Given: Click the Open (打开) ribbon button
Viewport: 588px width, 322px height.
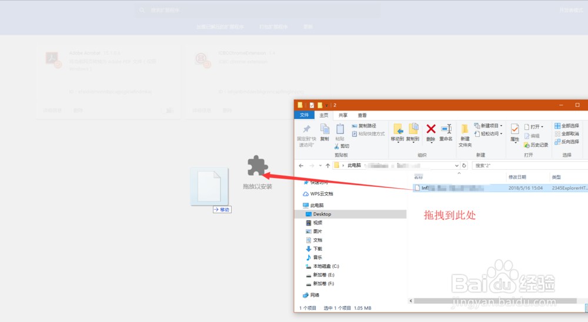Looking at the screenshot, I should click(534, 127).
